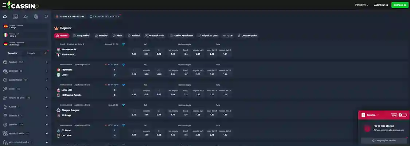Expand the Futebol category in sidebar
Screen dimensions: 410x146
point(47,62)
